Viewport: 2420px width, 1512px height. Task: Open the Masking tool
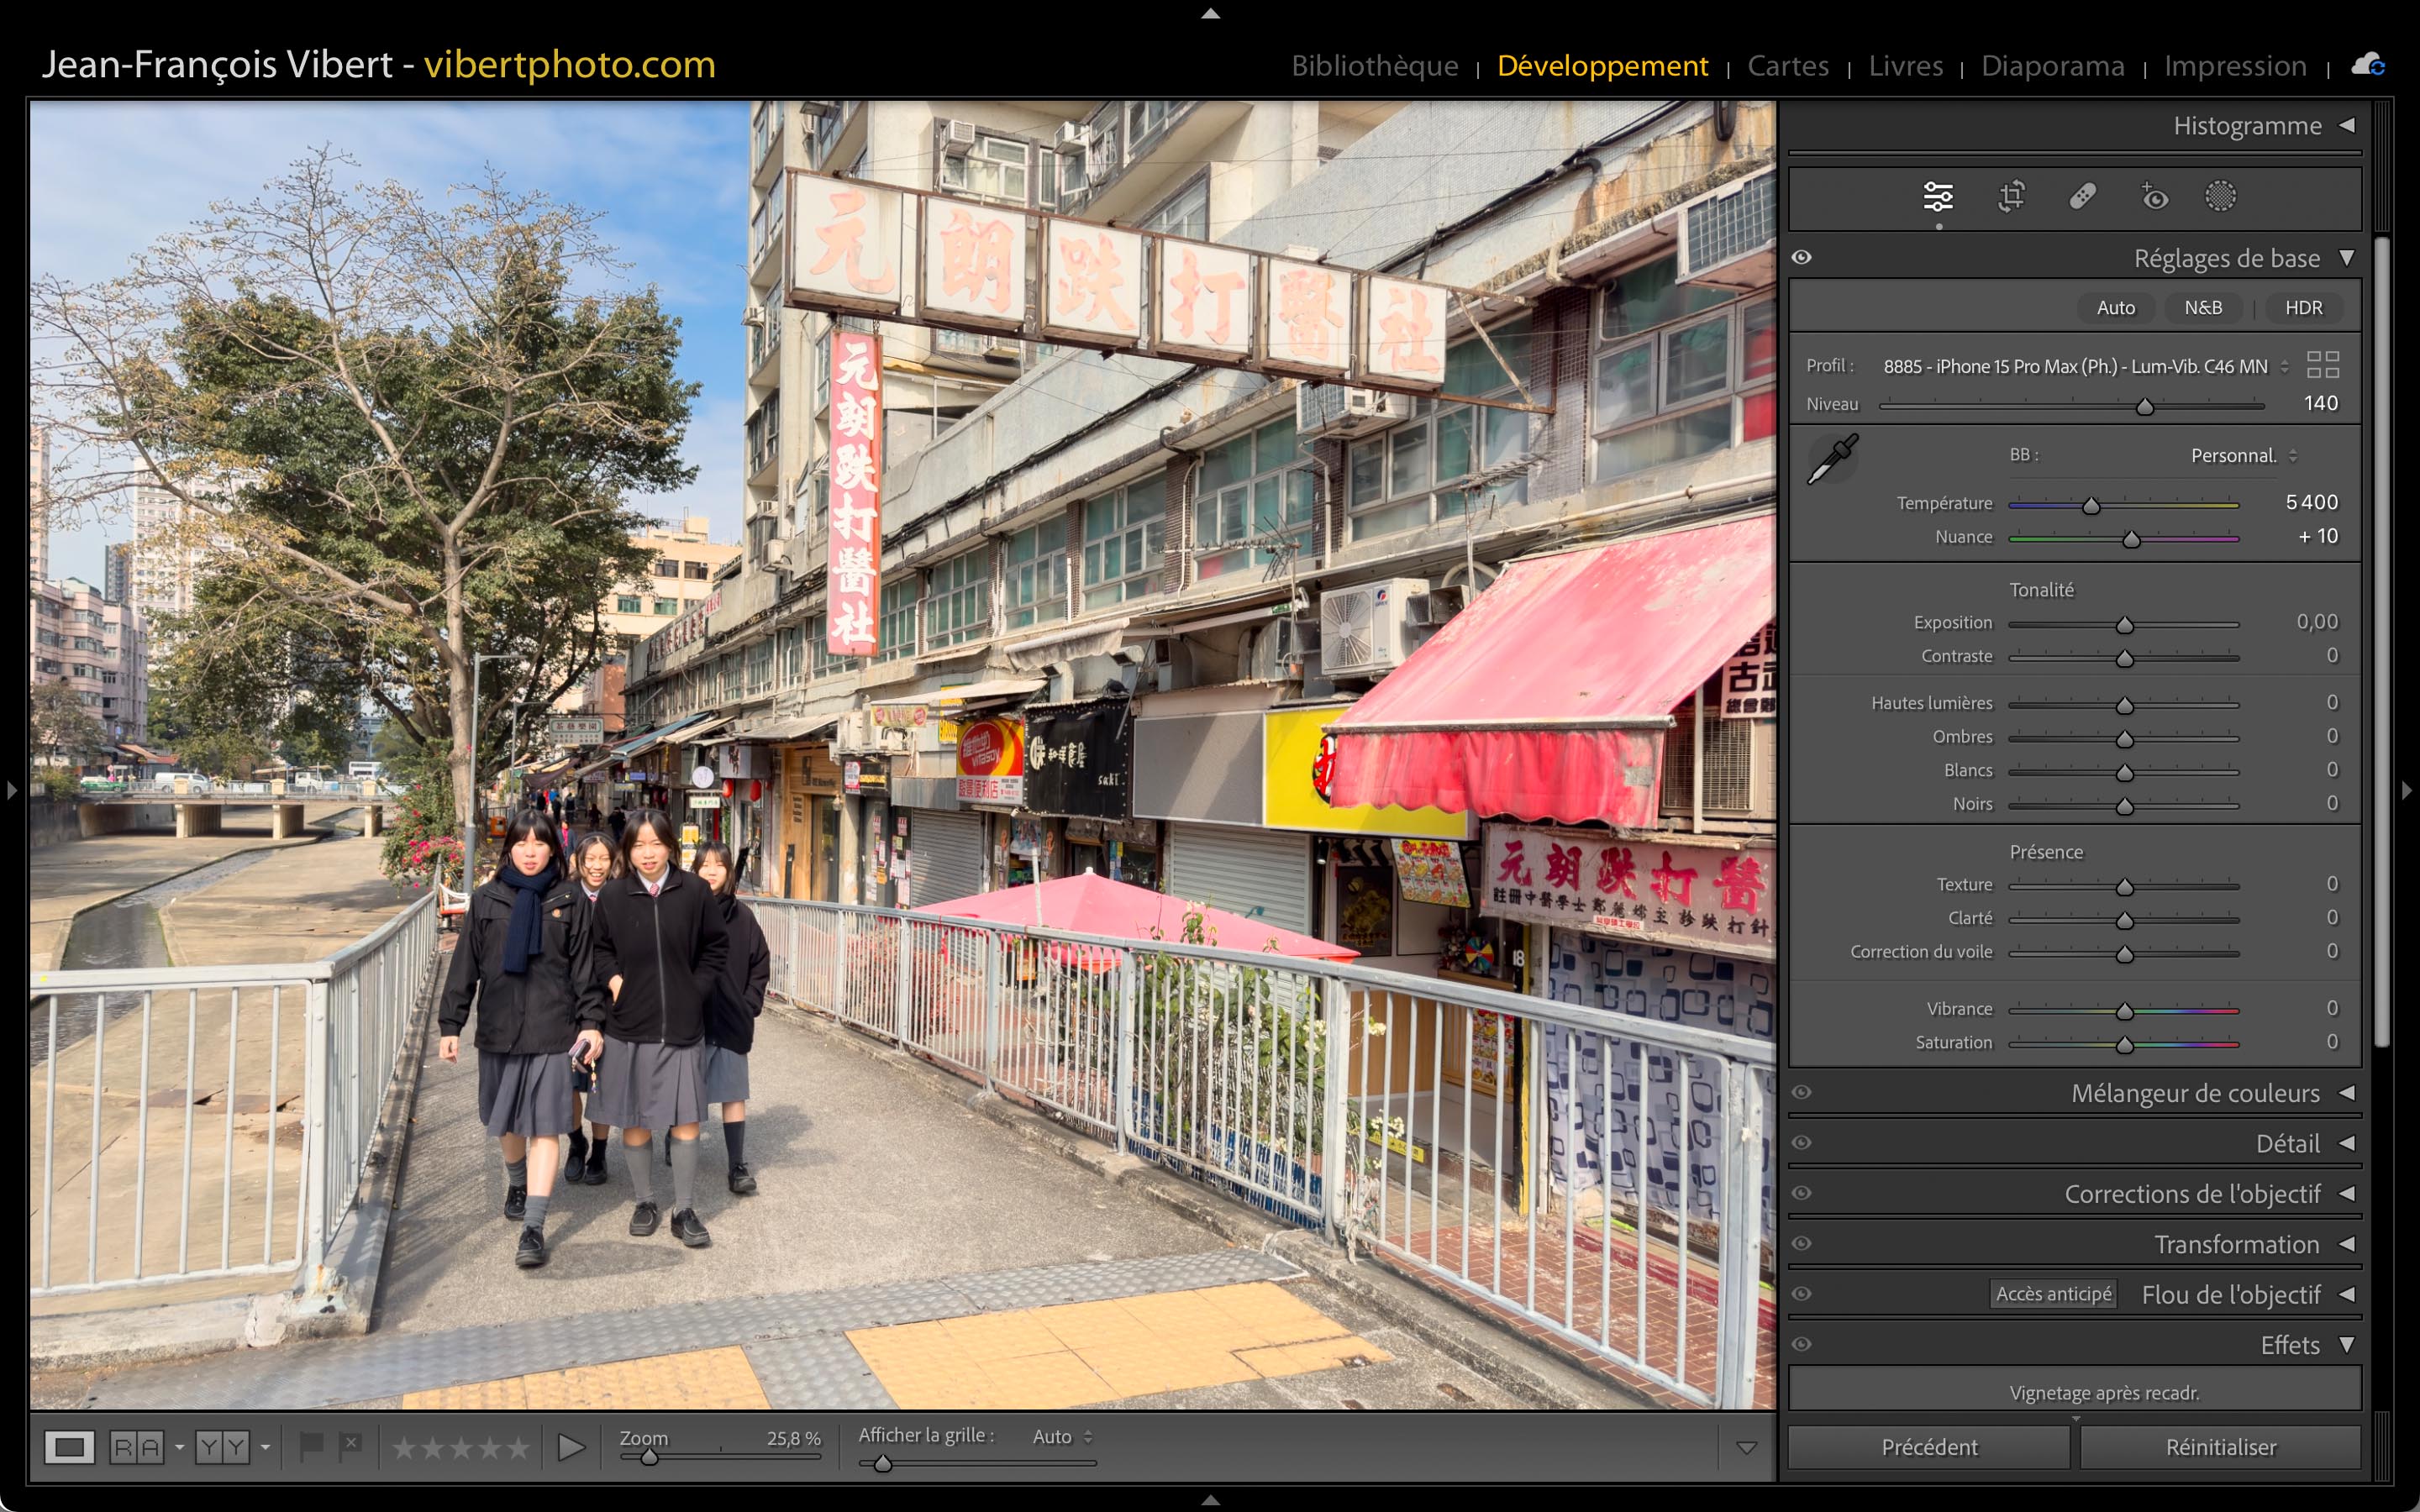[2220, 196]
